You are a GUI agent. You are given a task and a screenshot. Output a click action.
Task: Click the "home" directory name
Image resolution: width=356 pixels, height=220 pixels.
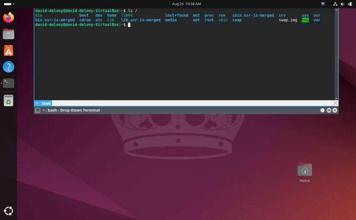tap(112, 15)
